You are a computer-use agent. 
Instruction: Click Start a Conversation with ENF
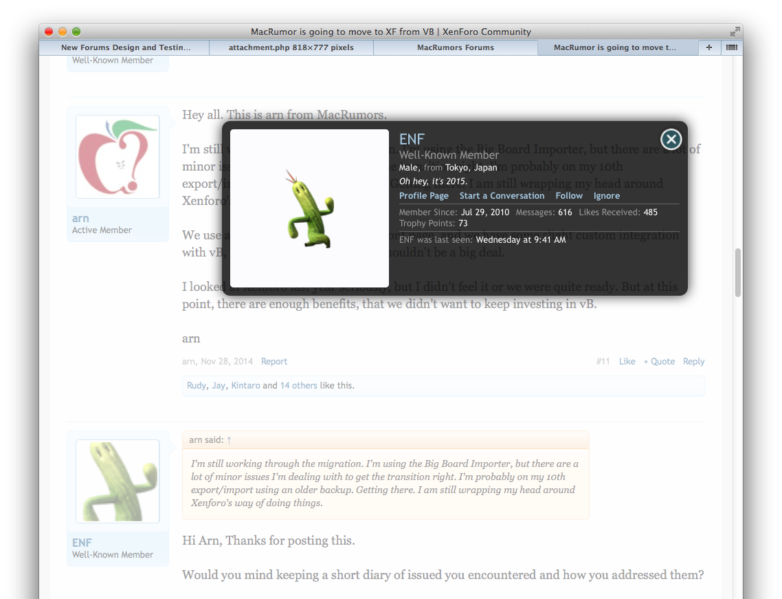click(502, 196)
